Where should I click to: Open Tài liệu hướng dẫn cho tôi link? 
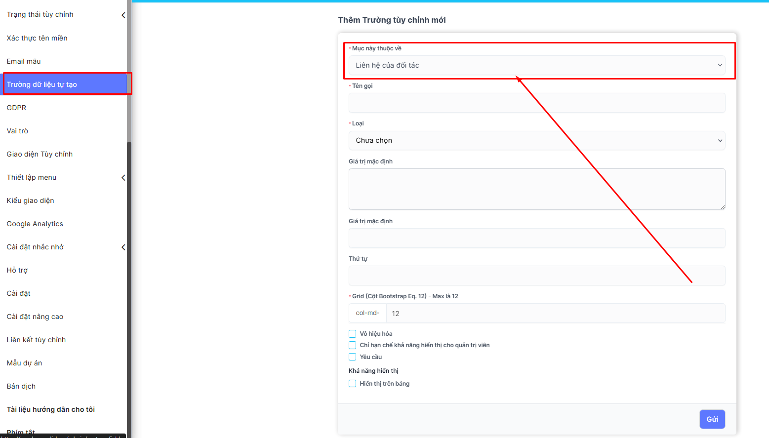tap(51, 409)
